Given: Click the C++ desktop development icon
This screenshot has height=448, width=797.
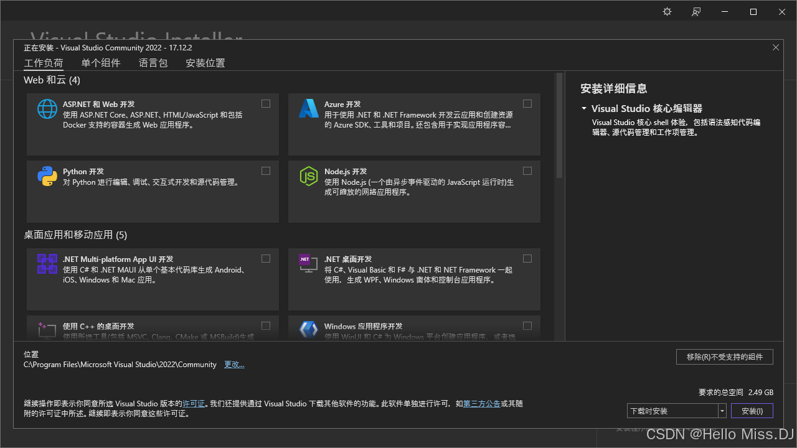Looking at the screenshot, I should coord(47,330).
